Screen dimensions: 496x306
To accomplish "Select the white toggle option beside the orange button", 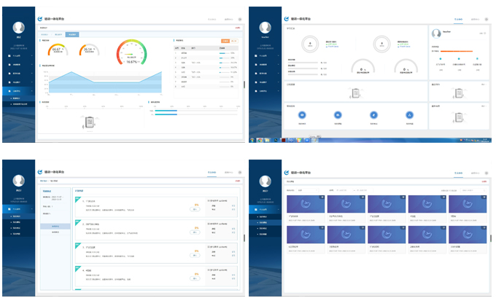I will 235,41.
